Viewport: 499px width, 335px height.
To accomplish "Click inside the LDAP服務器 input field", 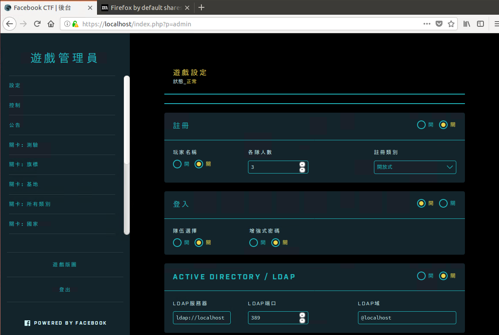I will (201, 317).
